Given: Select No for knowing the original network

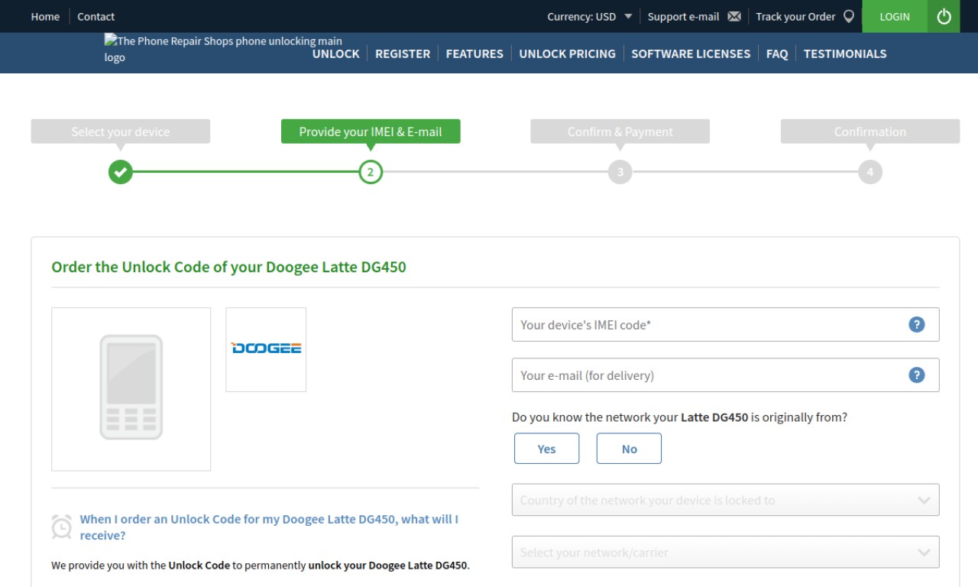Looking at the screenshot, I should (x=629, y=449).
